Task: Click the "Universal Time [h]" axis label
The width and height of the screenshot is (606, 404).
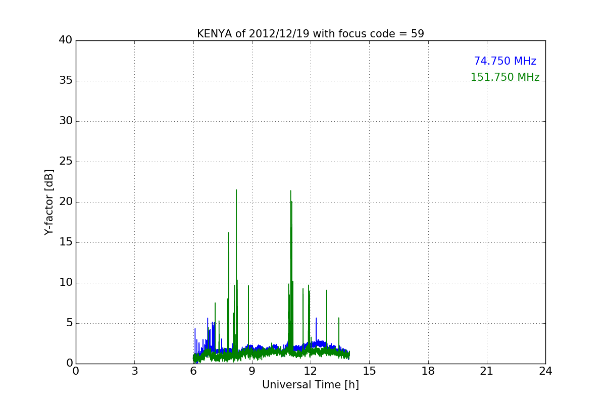Action: coord(311,385)
